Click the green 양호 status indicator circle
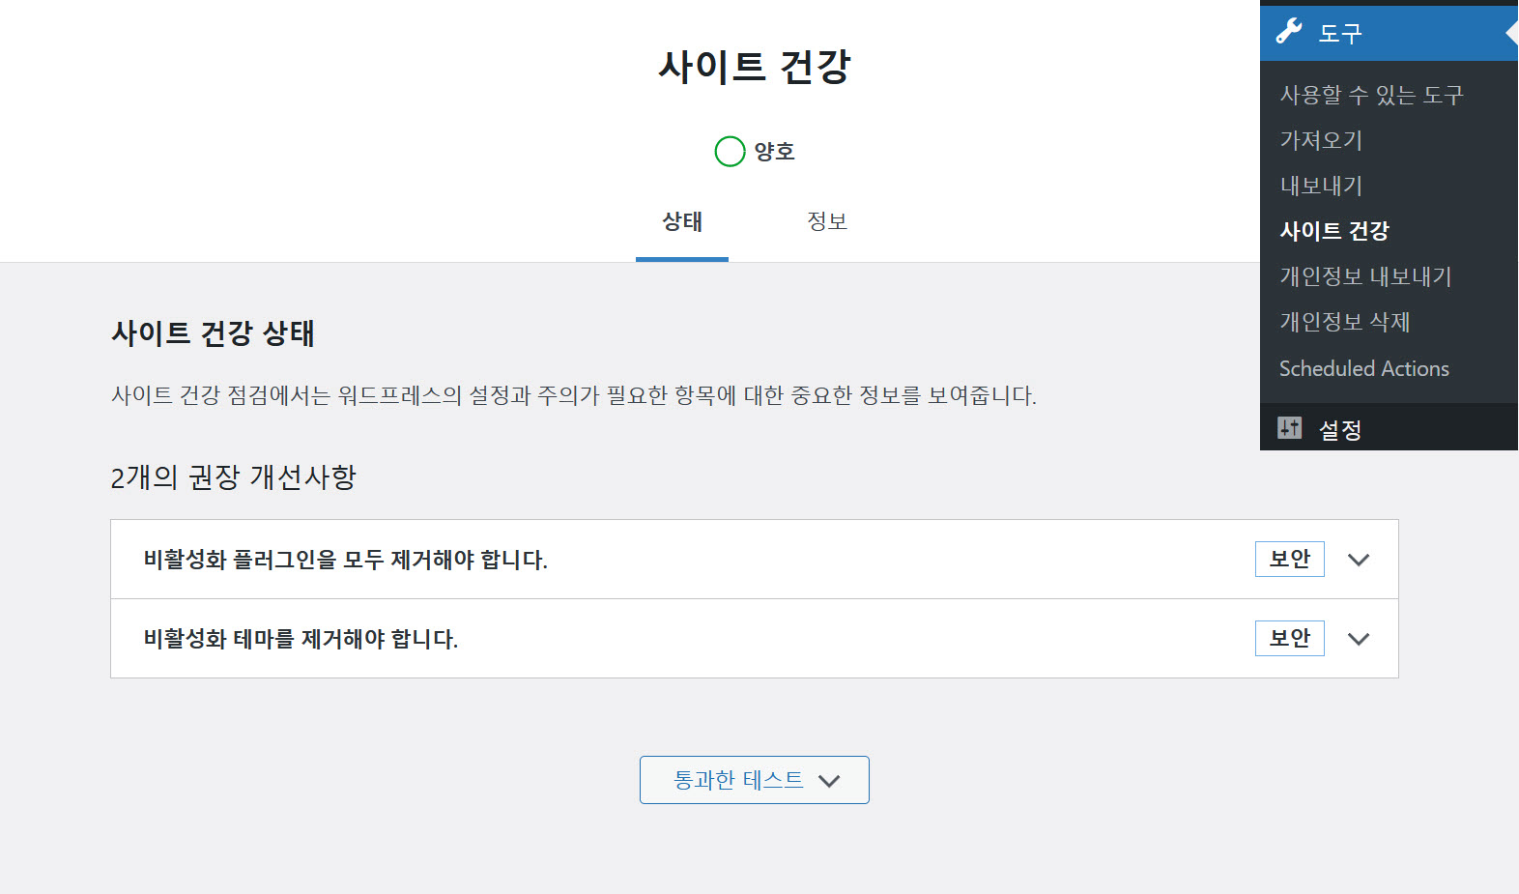This screenshot has height=894, width=1519. pos(730,151)
